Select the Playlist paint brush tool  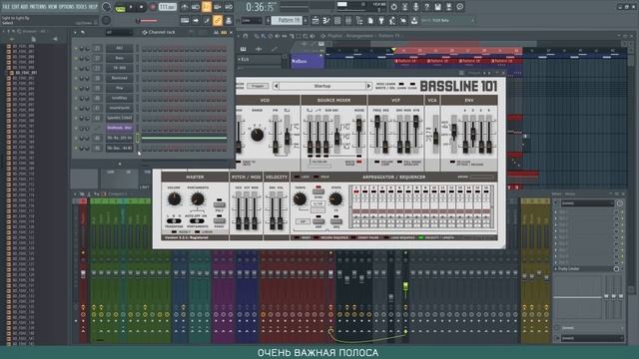pos(264,36)
